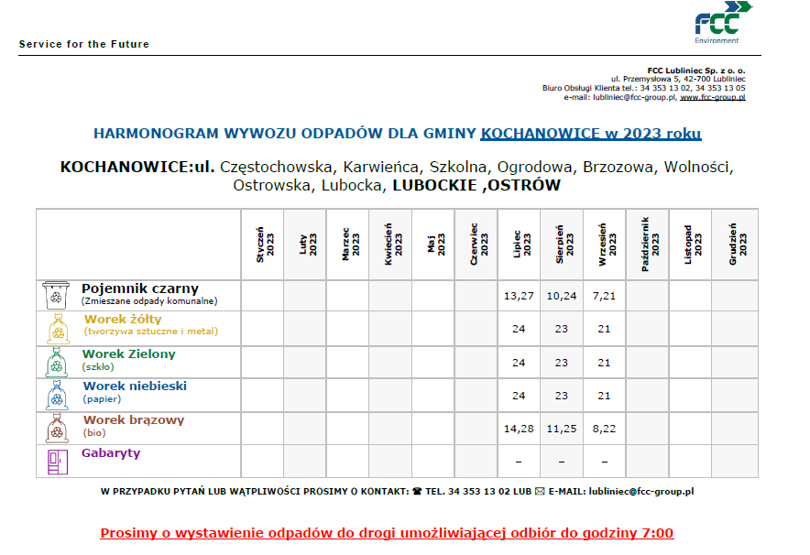
Task: Click the Worek brązowy row label
Action: (x=133, y=420)
